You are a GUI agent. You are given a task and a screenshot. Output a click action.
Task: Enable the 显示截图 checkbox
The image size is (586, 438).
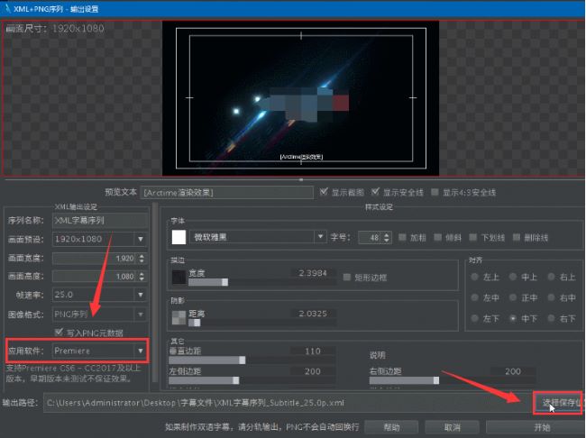[325, 192]
